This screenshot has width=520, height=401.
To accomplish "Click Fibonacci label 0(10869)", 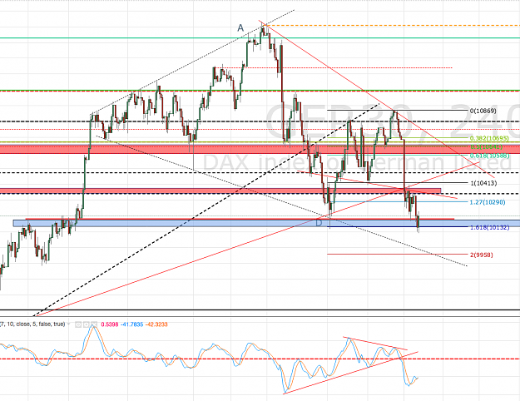I will [x=483, y=111].
